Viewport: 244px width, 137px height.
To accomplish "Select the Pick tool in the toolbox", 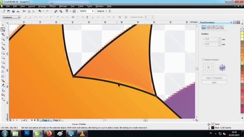I will click(3, 25).
